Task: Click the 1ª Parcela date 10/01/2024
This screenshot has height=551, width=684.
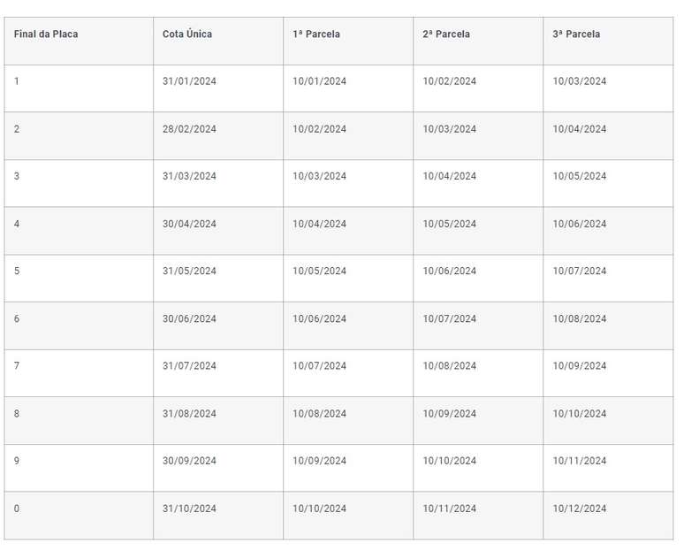Action: coord(319,81)
